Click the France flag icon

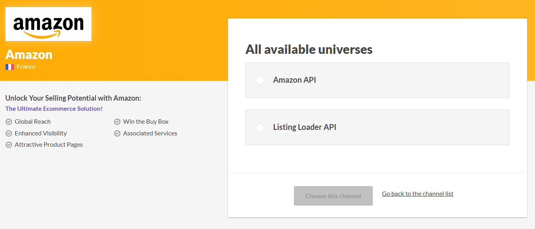[x=9, y=66]
